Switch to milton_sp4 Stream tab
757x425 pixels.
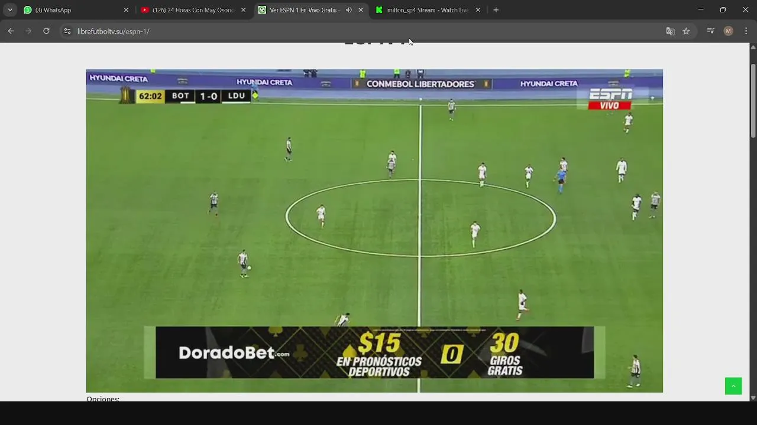tap(427, 10)
